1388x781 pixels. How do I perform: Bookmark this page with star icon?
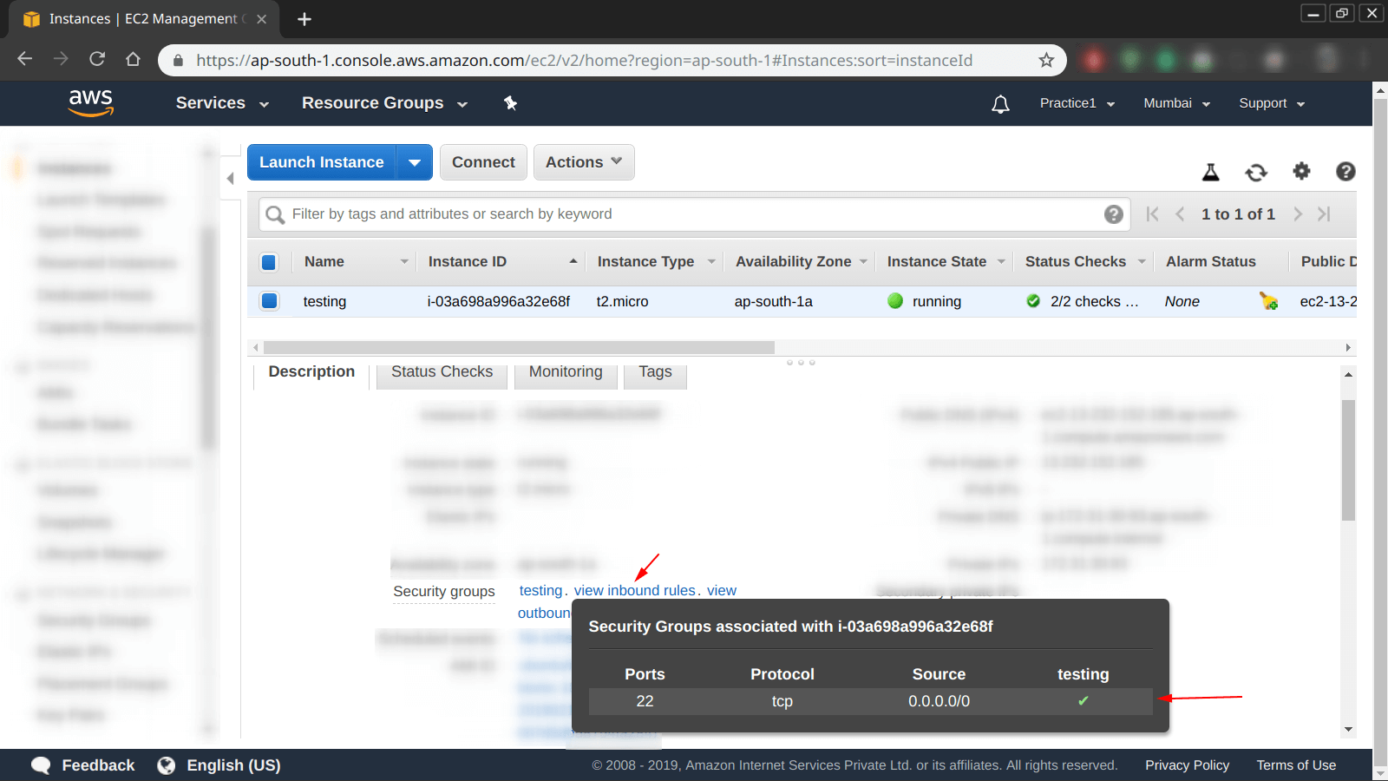click(1046, 60)
